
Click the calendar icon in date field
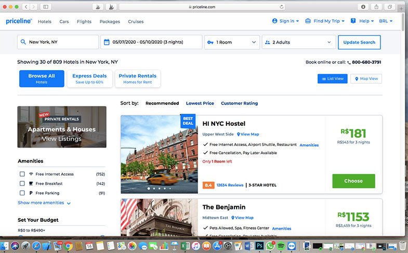tap(107, 42)
